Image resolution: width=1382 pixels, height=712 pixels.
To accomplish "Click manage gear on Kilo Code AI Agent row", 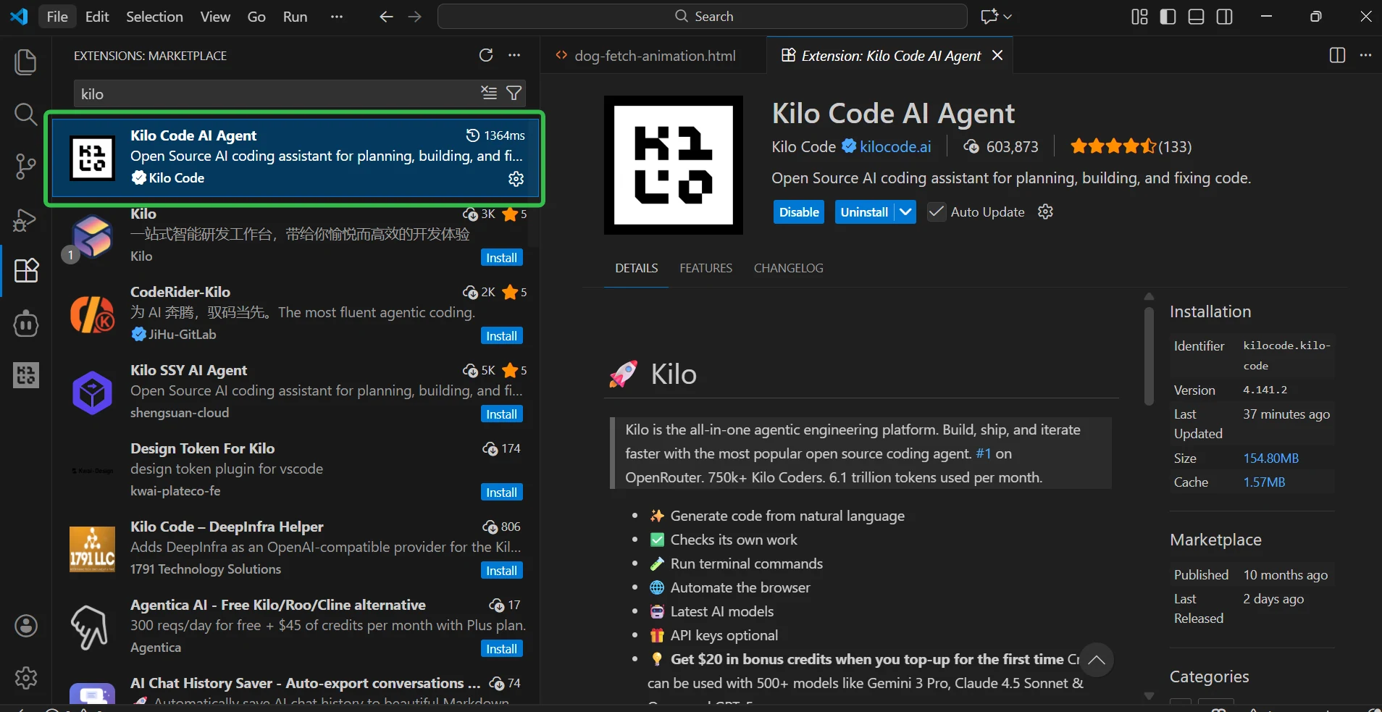I will point(516,179).
